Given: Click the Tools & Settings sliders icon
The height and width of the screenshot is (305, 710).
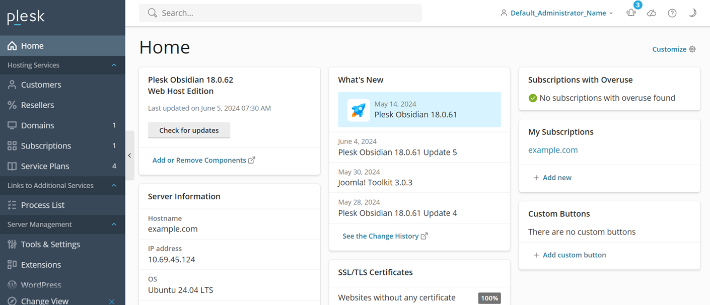Looking at the screenshot, I should click(x=12, y=244).
